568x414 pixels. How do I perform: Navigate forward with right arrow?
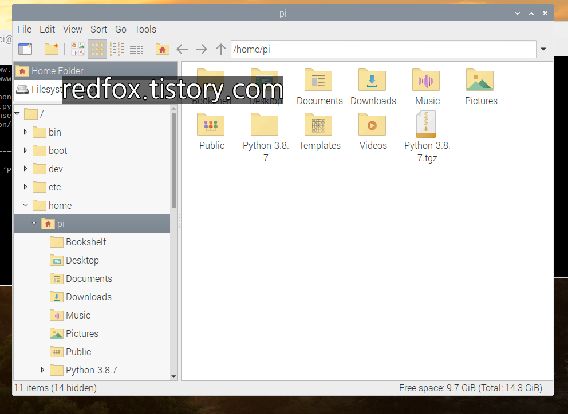pyautogui.click(x=202, y=49)
